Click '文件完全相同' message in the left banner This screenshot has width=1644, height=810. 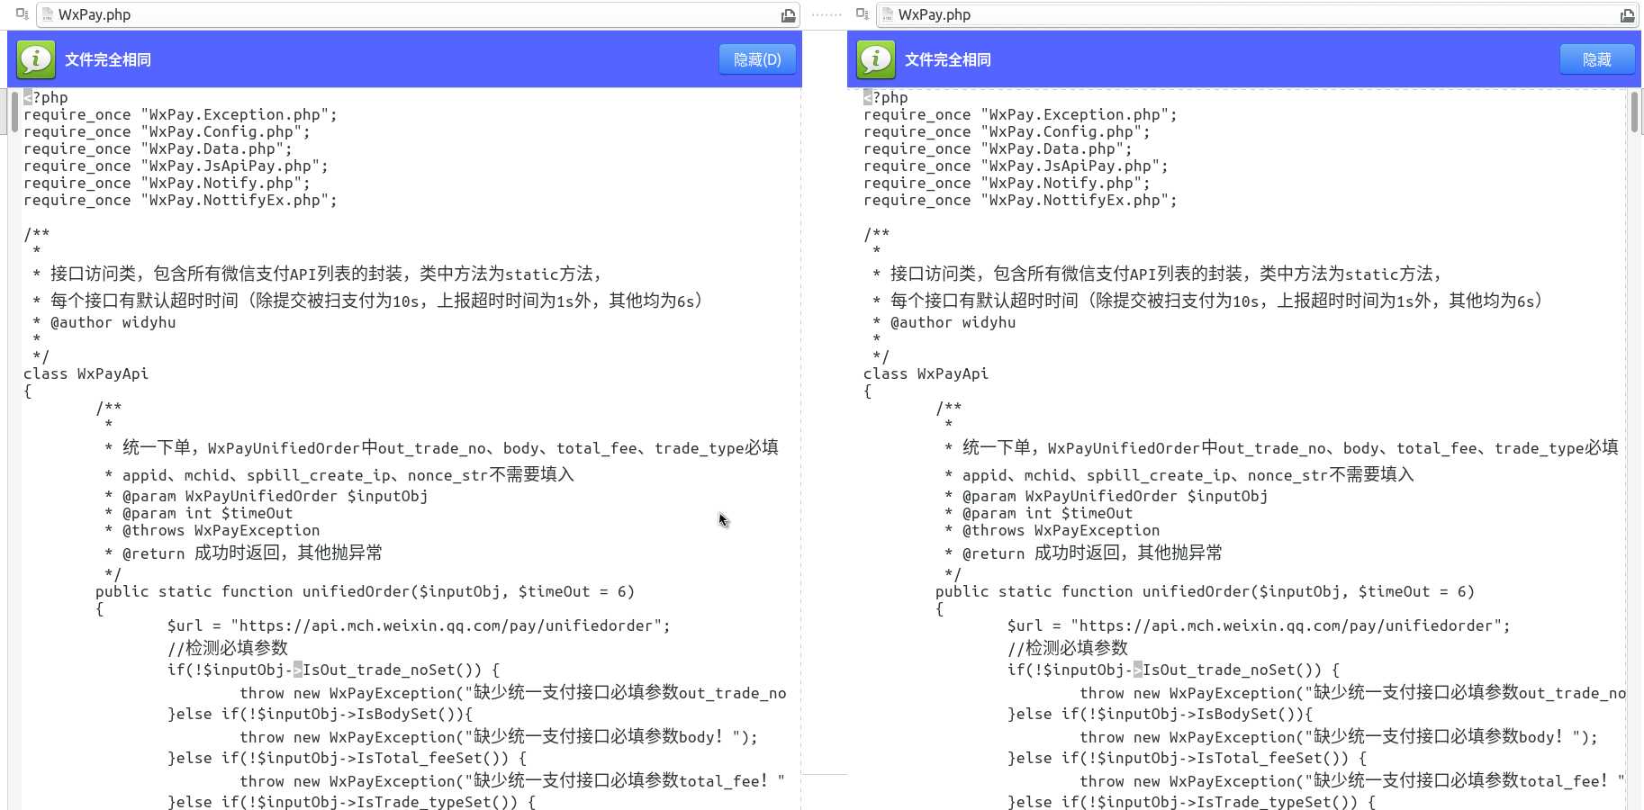point(108,59)
